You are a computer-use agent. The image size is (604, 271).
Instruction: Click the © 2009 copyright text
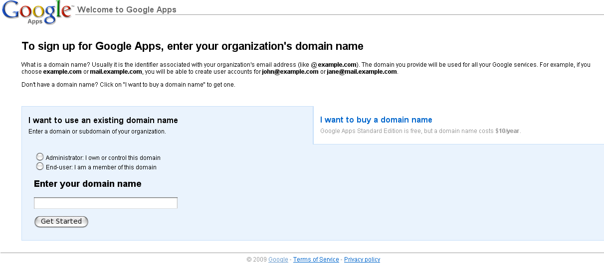tap(257, 260)
